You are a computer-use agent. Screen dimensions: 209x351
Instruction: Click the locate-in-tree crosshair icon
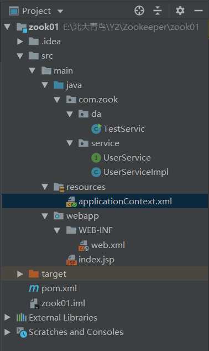pos(139,11)
